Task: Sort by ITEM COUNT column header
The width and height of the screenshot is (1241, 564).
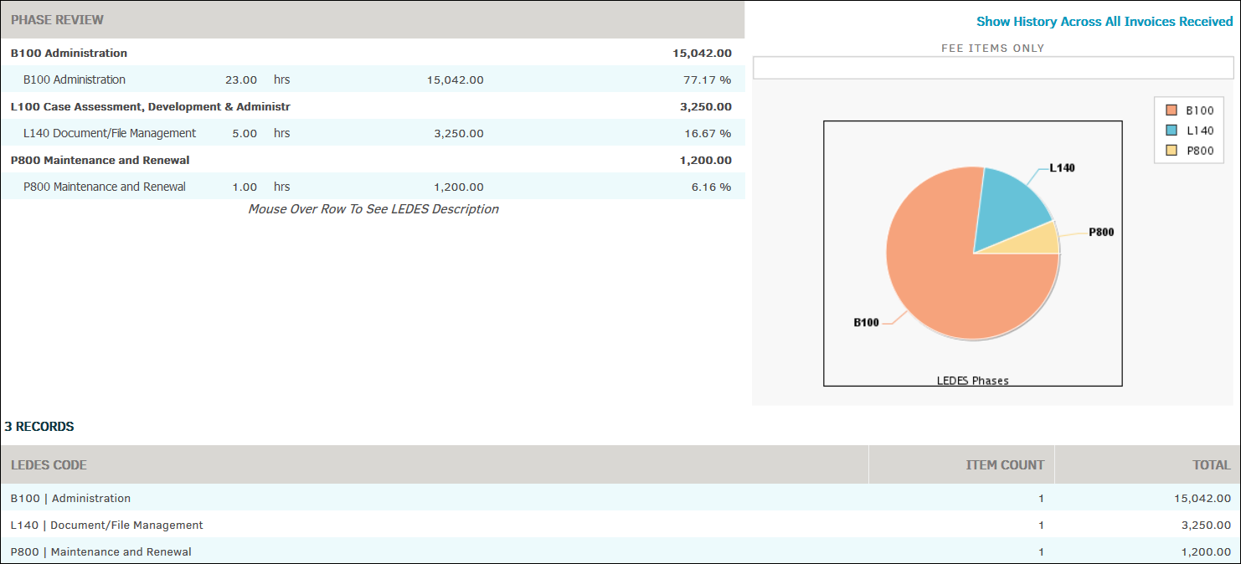Action: 1005,465
